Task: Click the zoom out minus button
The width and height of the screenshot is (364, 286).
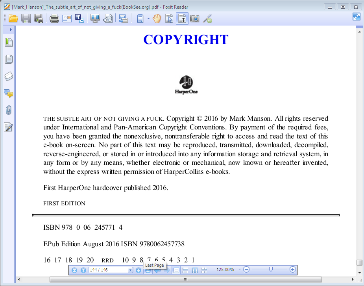Action: point(246,269)
